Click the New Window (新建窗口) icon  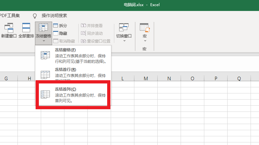pyautogui.click(x=9, y=28)
